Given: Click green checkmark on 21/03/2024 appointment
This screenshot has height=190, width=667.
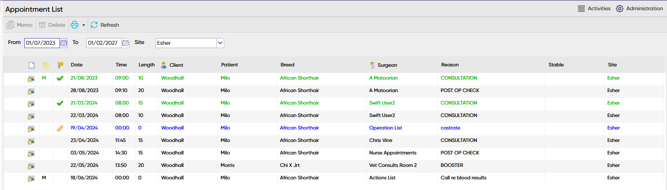Looking at the screenshot, I should click(x=60, y=103).
